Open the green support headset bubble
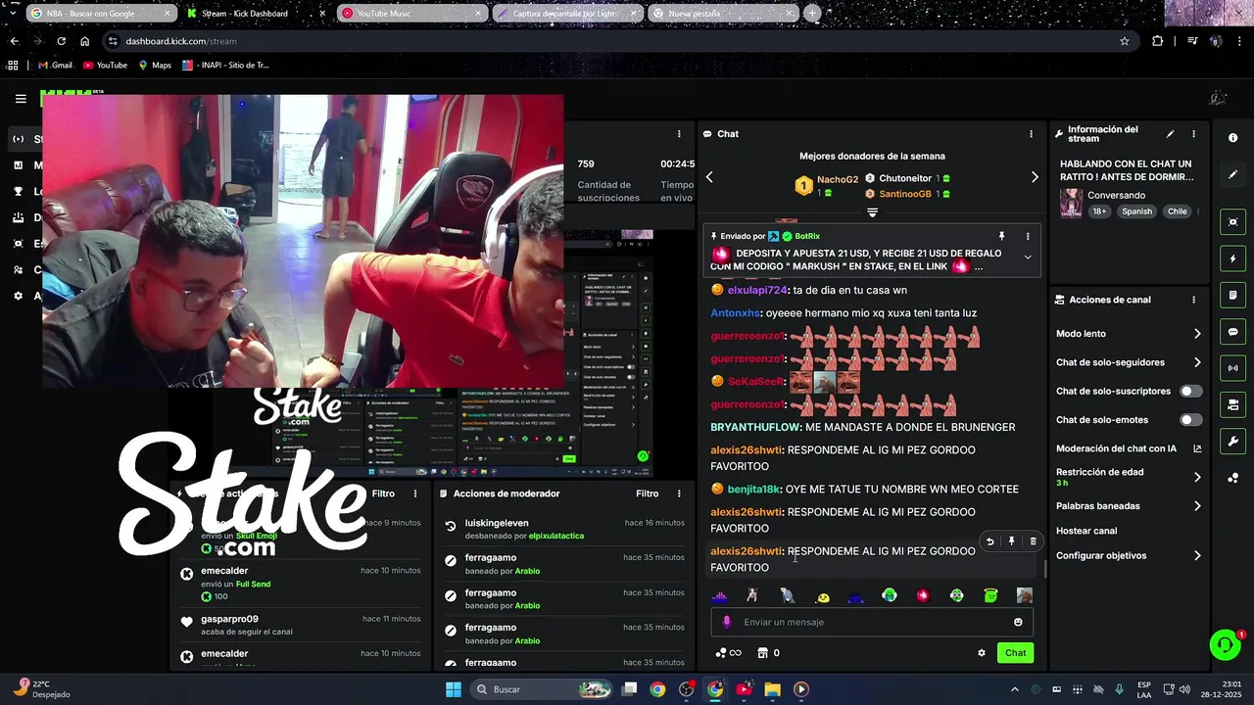 click(1225, 644)
